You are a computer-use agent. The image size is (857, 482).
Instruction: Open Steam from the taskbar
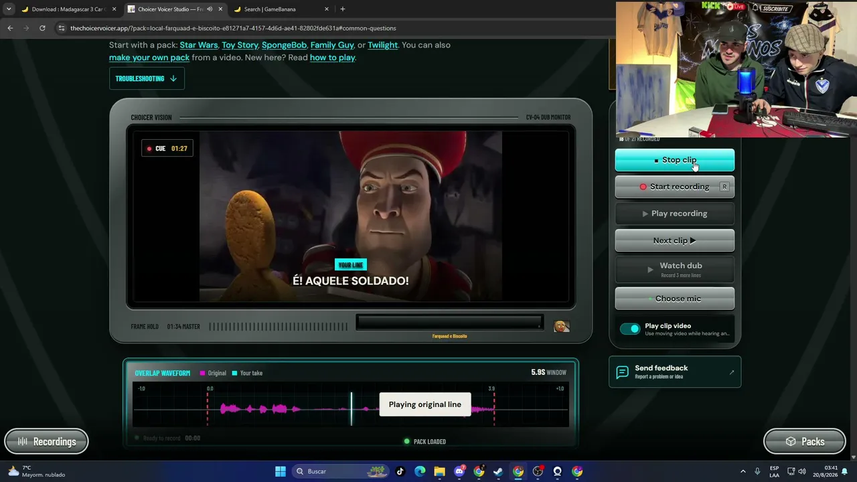(x=498, y=471)
